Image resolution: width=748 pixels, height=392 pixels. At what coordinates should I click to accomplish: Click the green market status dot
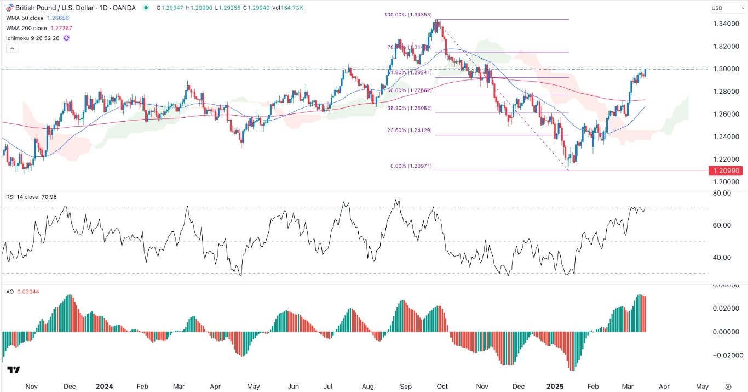[x=146, y=8]
